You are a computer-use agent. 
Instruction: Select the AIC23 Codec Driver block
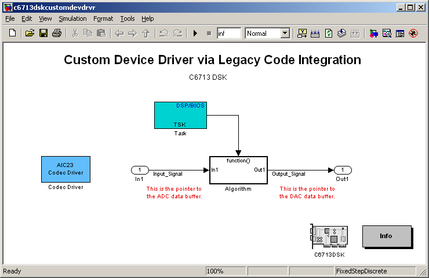pyautogui.click(x=66, y=169)
